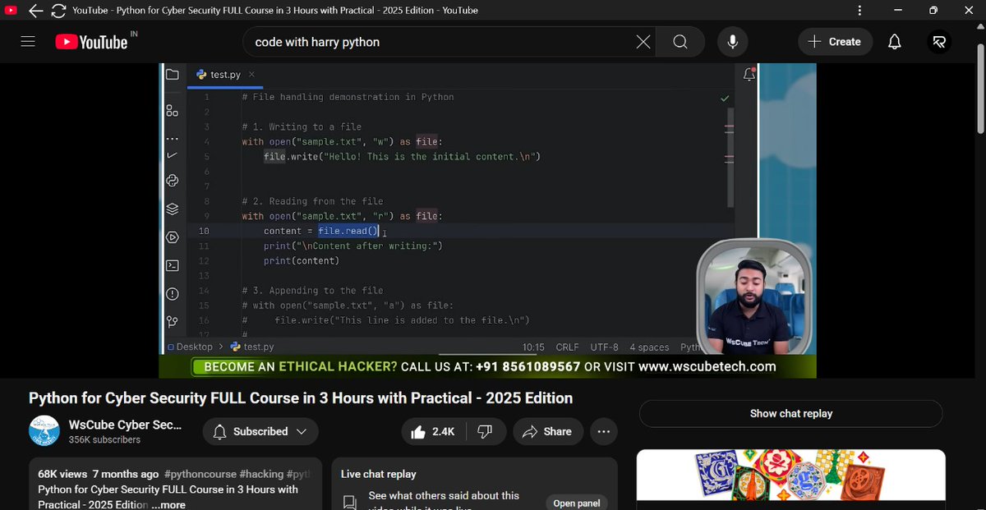
Task: Reload the page from the title bar
Action: click(x=58, y=11)
